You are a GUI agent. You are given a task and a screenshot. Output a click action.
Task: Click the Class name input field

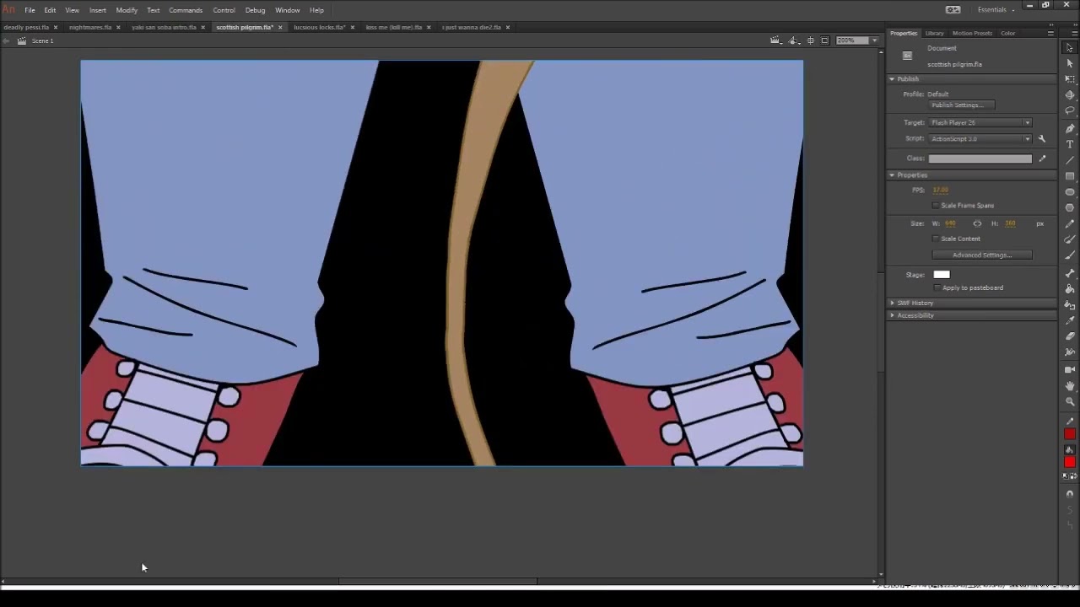click(x=980, y=158)
